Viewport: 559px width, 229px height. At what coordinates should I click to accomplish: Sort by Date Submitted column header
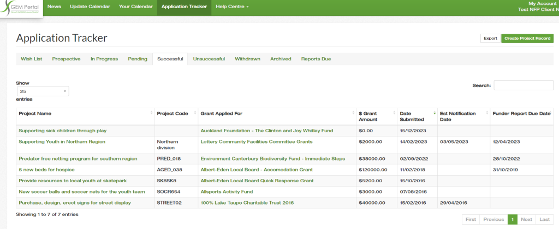point(412,116)
